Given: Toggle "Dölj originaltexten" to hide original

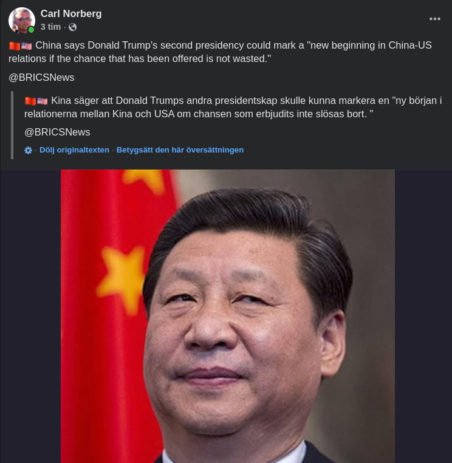Looking at the screenshot, I should [74, 150].
